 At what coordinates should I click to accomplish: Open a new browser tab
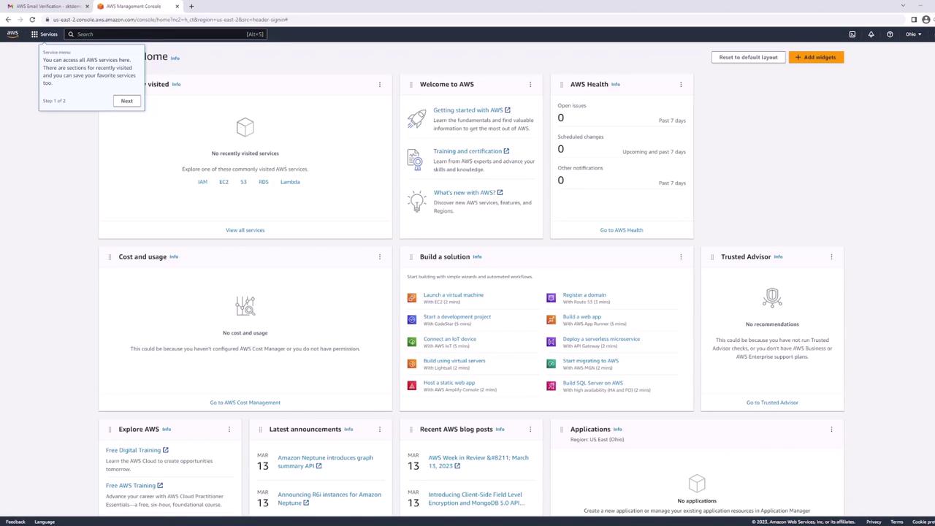[191, 6]
